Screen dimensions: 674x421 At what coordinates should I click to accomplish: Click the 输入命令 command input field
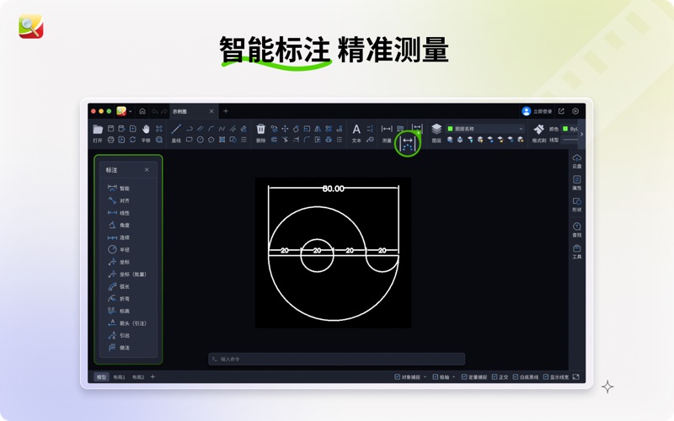click(x=336, y=359)
